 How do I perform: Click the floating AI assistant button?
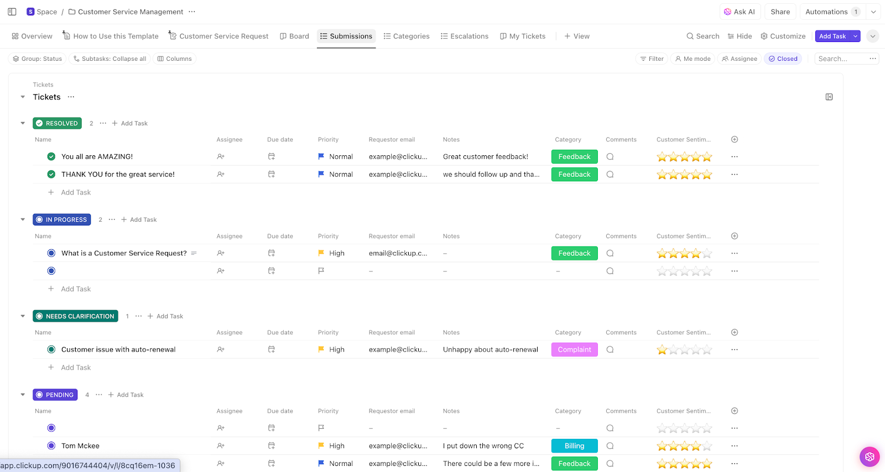pyautogui.click(x=869, y=457)
